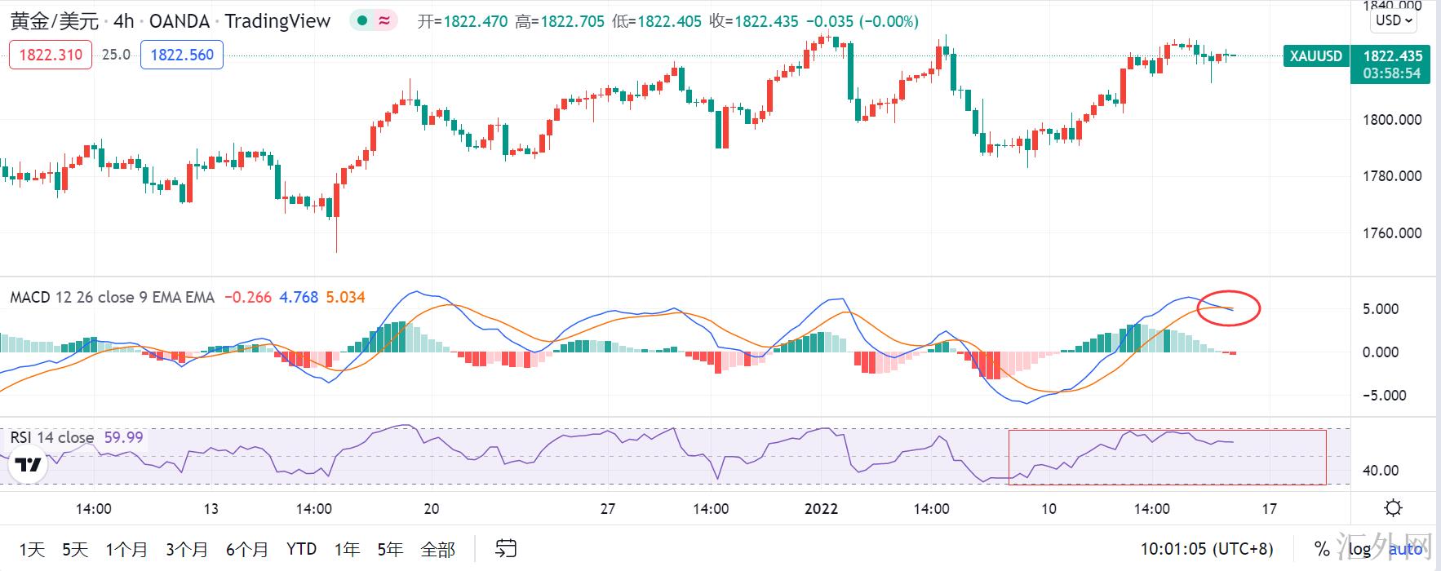
Task: Click the TradingView logo in RSI pane
Action: tap(29, 466)
